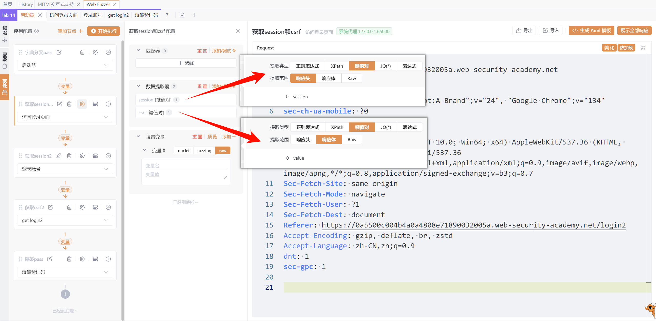The image size is (656, 321).
Task: Select fuzztag mode for 变量 0
Action: click(204, 151)
